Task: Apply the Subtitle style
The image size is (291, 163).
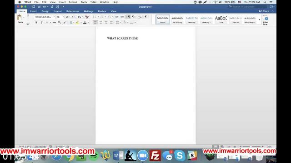Action: point(236,19)
